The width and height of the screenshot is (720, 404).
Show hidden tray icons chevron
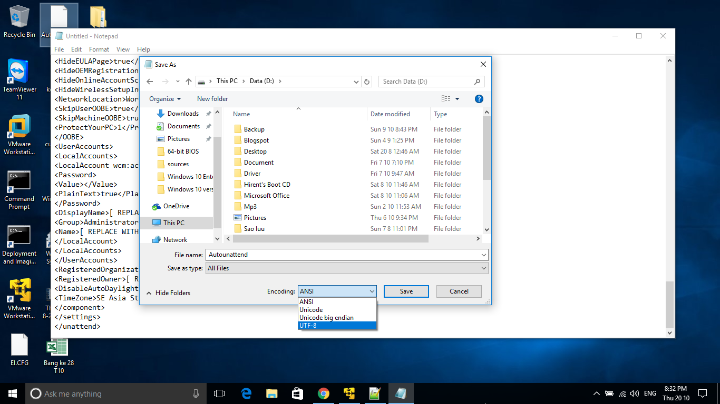[x=597, y=393]
